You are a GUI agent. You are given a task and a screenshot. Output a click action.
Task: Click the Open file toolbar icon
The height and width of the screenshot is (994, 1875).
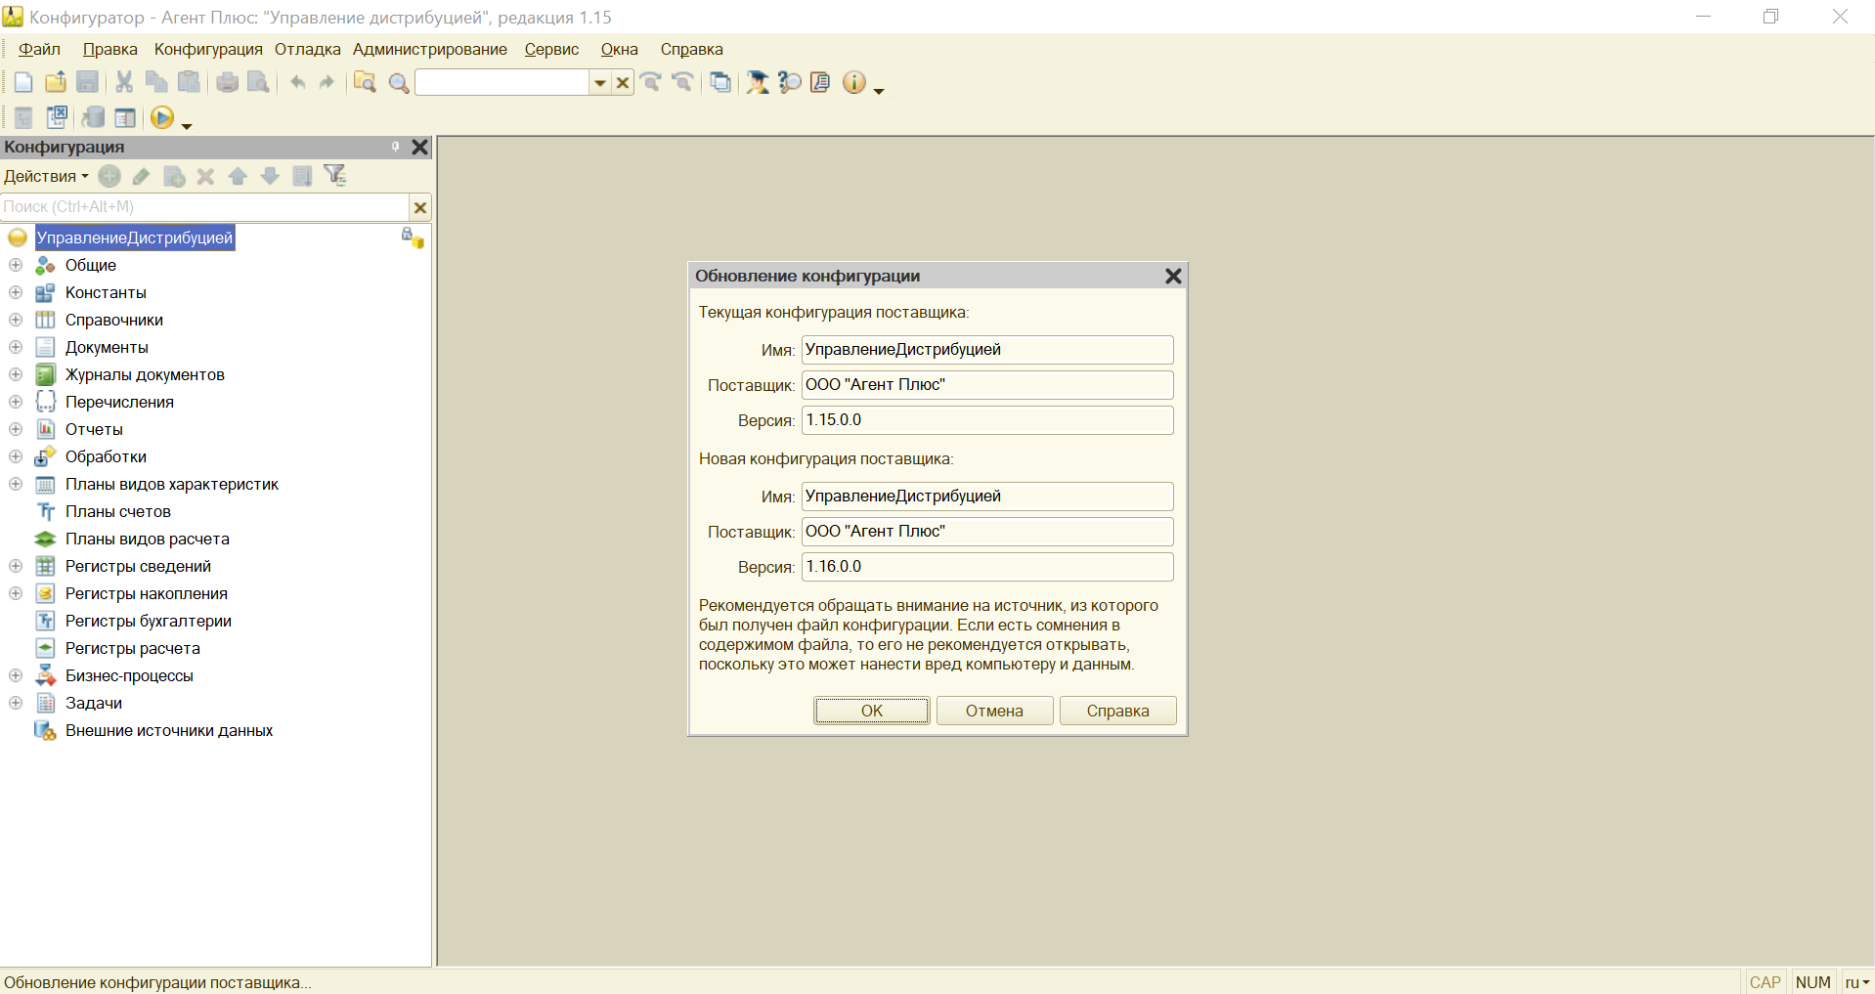(56, 83)
